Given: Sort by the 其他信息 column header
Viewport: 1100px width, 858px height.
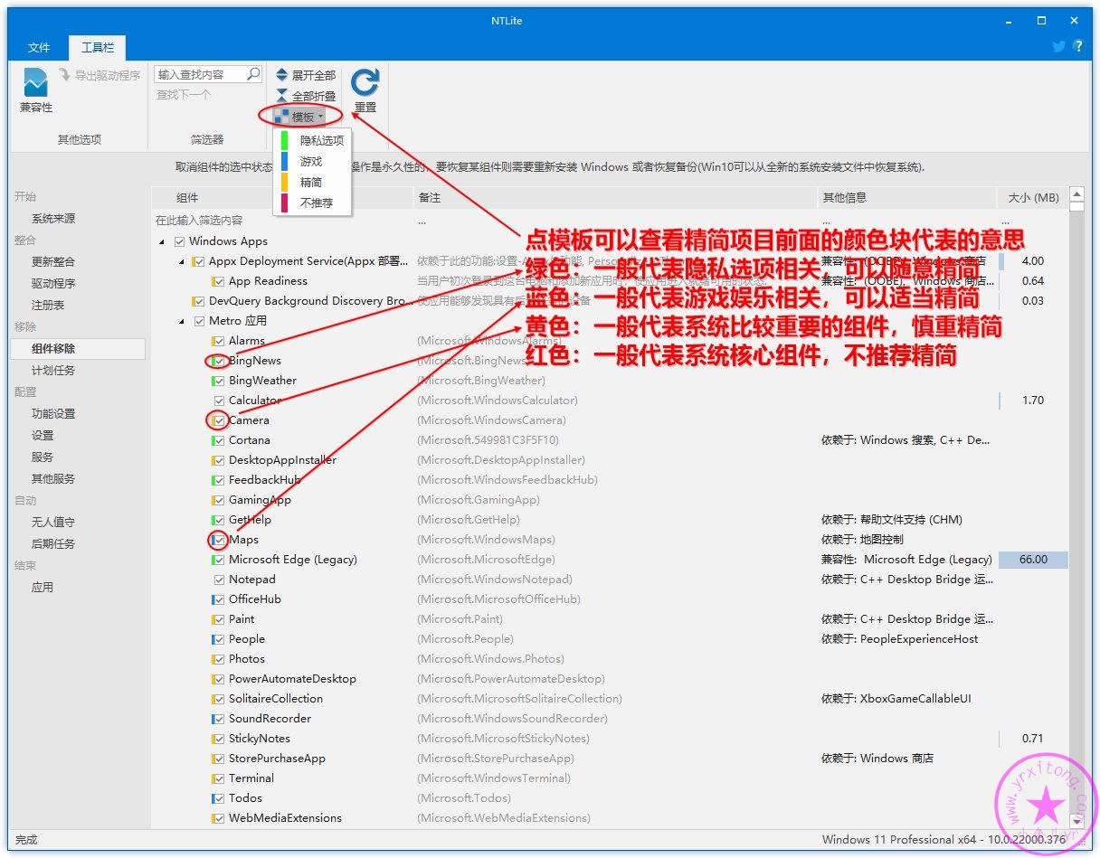Looking at the screenshot, I should pos(906,197).
